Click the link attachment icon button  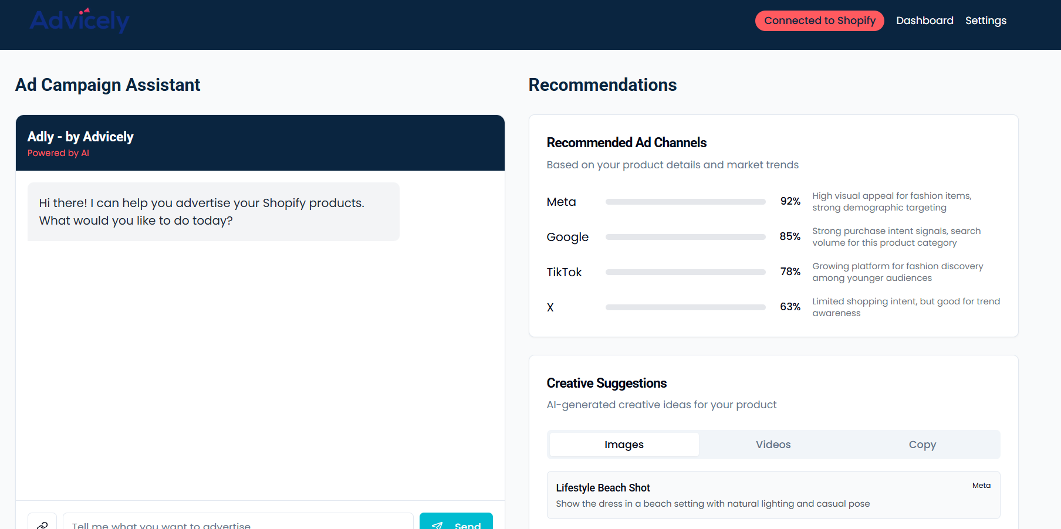pos(42,523)
